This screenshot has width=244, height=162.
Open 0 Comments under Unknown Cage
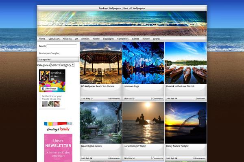(x=157, y=98)
